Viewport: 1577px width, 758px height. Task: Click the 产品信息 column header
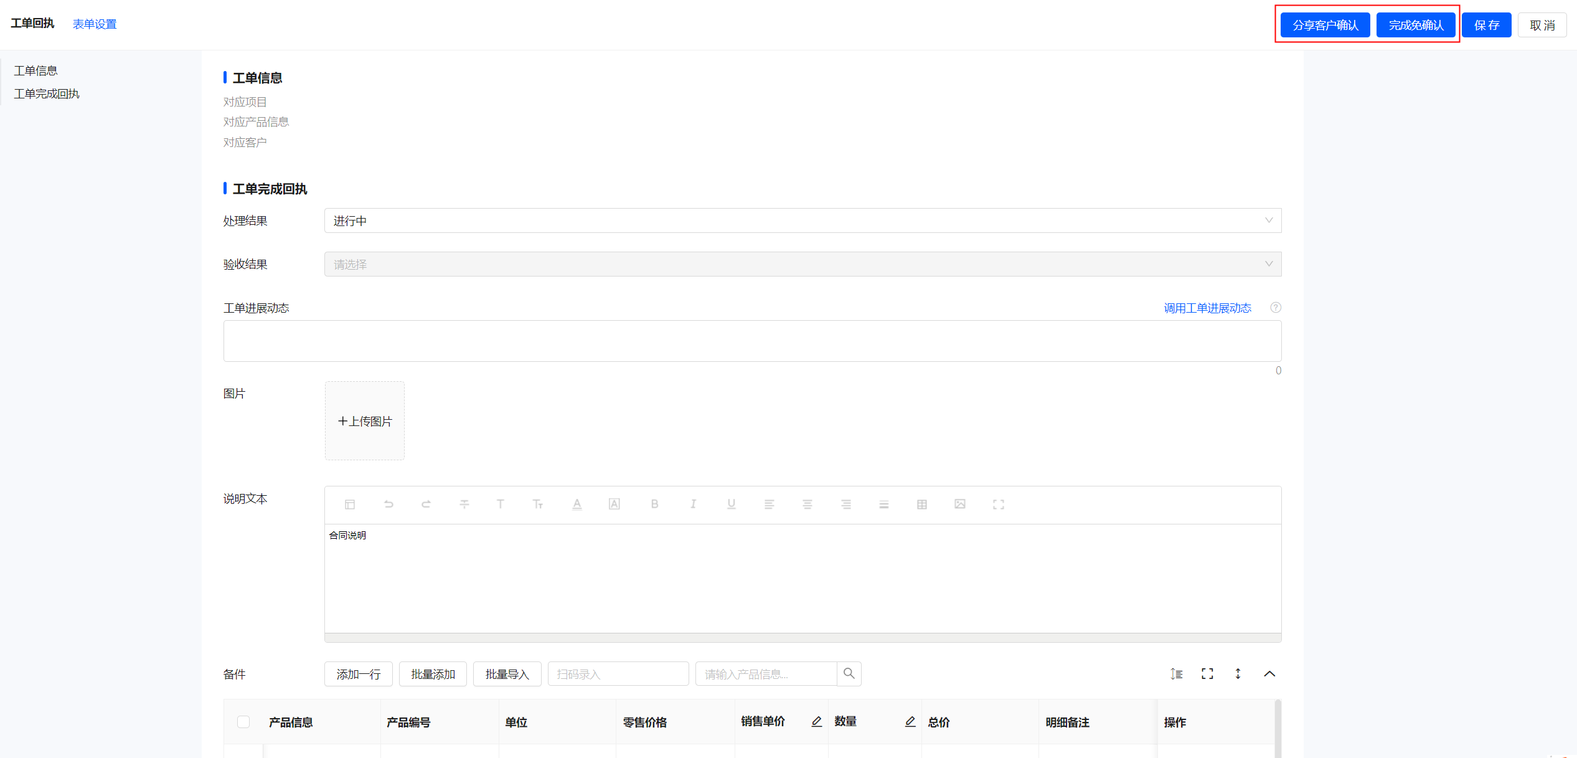pos(291,722)
